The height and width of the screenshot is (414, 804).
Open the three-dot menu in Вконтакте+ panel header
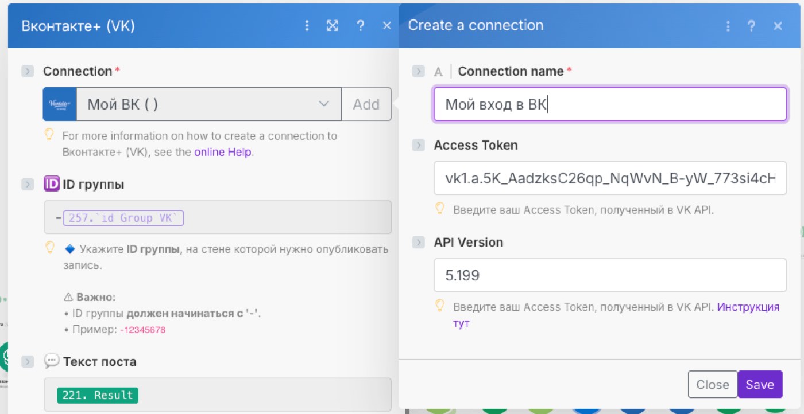[x=307, y=26]
